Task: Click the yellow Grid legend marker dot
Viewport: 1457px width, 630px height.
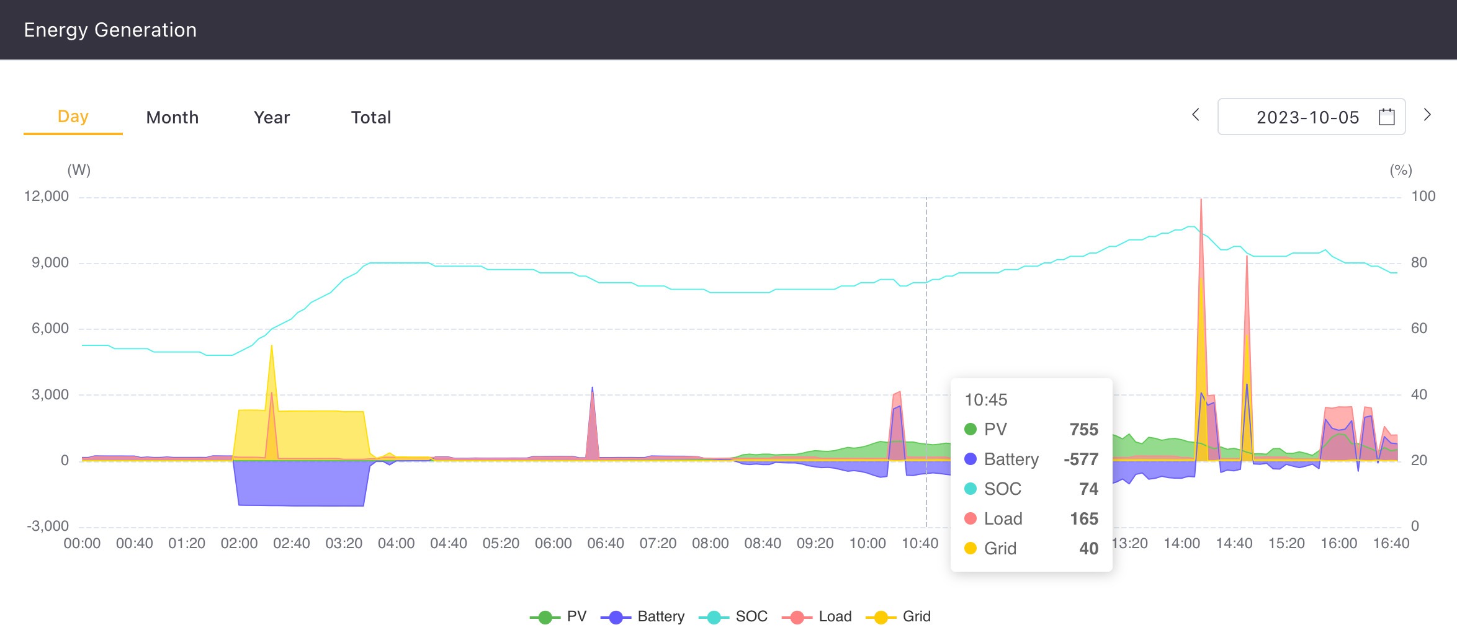Action: pos(881,617)
